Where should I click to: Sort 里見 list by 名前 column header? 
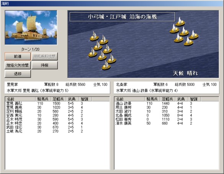click(20, 99)
